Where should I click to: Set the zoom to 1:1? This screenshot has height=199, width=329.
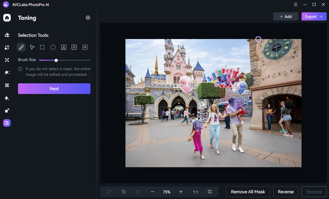[195, 192]
